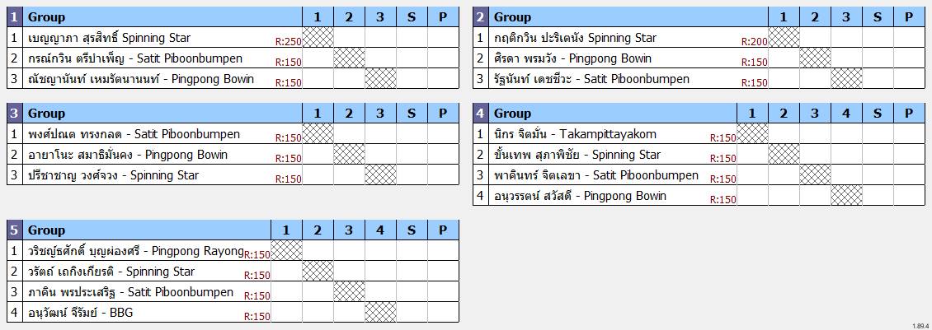Select Pingpong Rayong player in Group 5
Screen dimensions: 932x330
tap(135, 250)
